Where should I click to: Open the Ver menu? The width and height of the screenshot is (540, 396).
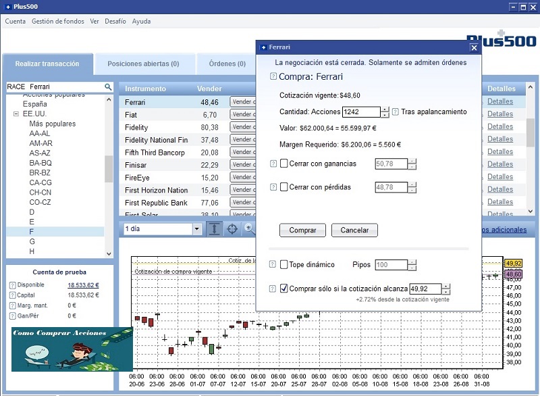(x=94, y=22)
